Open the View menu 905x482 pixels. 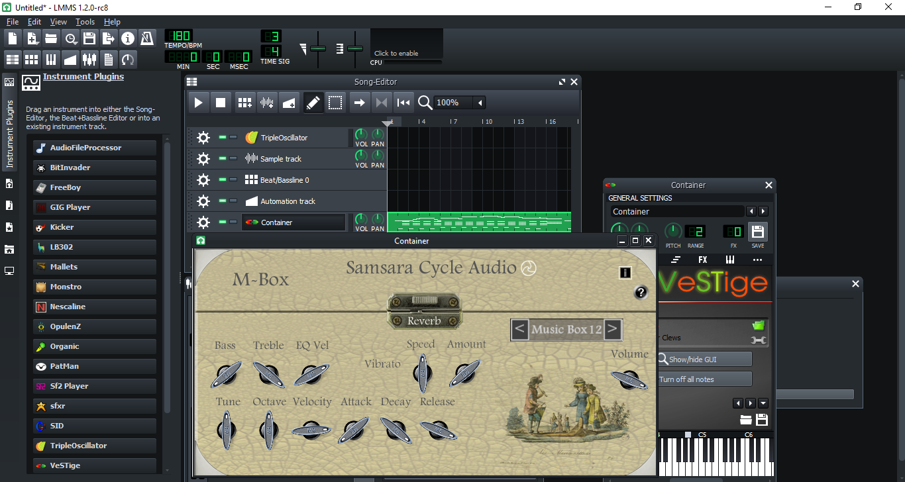[58, 22]
